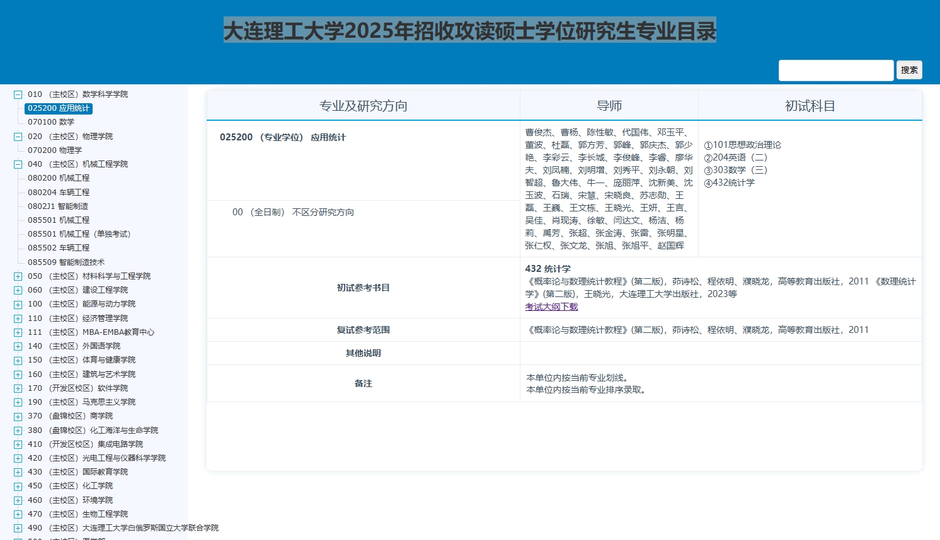
Task: Focus the search input field
Action: click(836, 70)
